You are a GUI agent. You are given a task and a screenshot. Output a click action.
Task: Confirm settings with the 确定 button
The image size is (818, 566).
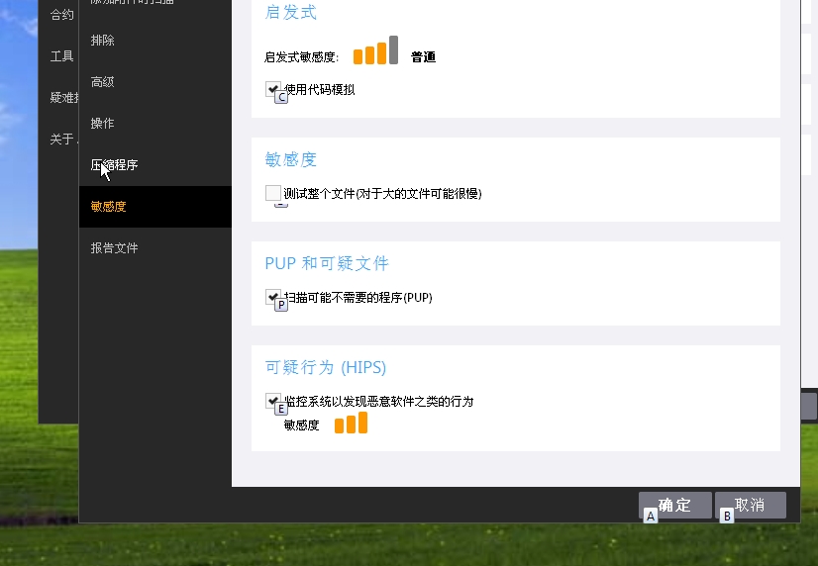pyautogui.click(x=675, y=505)
